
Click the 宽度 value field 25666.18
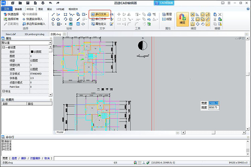(x=214, y=103)
